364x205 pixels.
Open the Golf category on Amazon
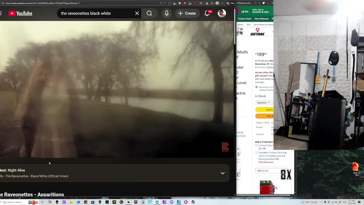point(249,24)
